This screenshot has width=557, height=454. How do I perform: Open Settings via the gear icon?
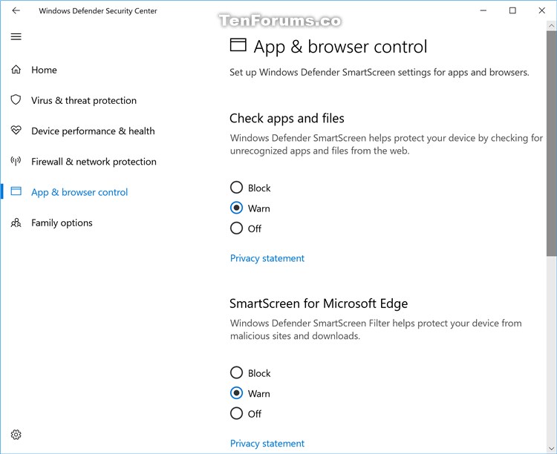point(16,435)
